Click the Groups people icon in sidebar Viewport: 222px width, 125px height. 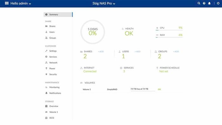point(46,38)
